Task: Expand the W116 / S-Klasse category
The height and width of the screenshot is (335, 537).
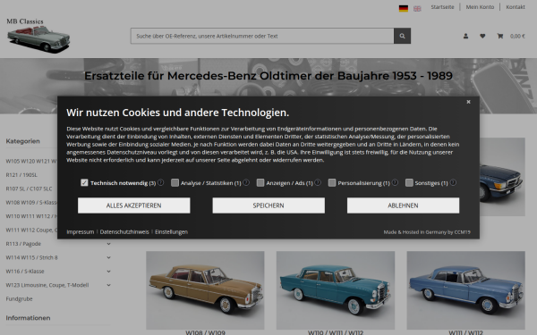Action: (x=108, y=271)
